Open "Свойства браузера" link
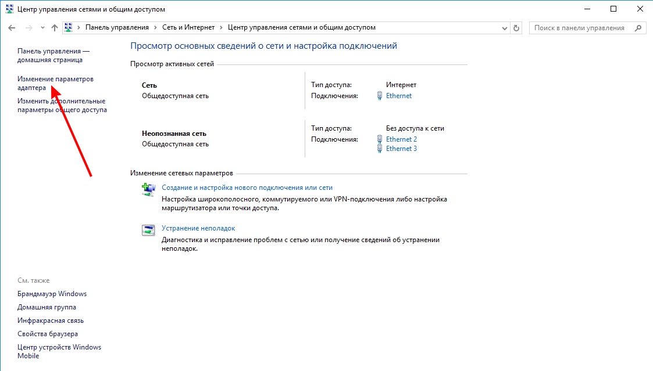The image size is (653, 371). [x=48, y=334]
